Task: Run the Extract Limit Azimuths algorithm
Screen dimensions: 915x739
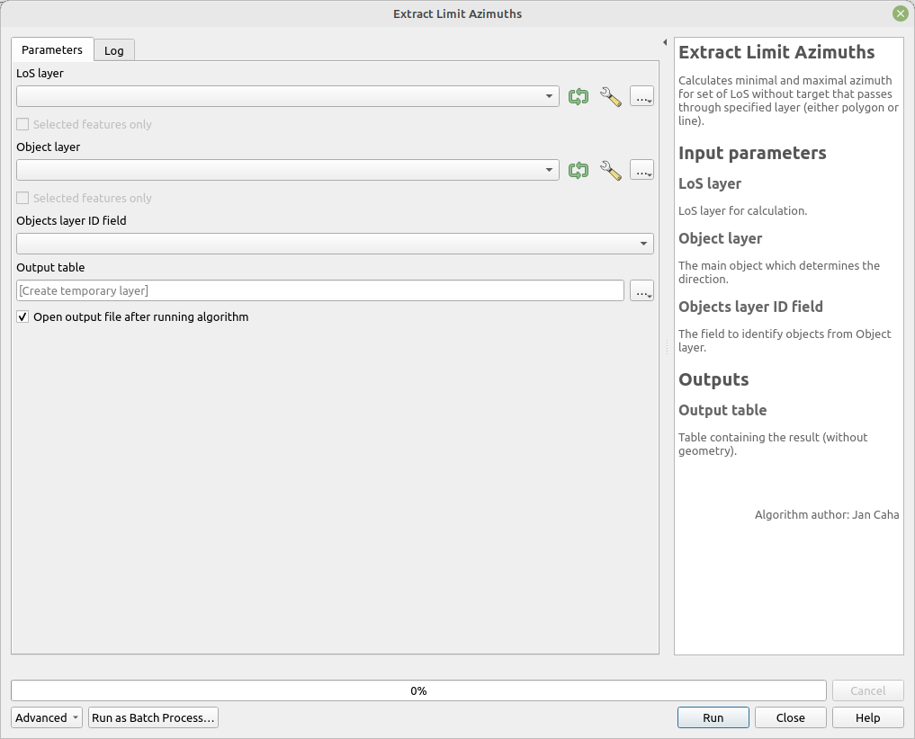Action: [713, 717]
